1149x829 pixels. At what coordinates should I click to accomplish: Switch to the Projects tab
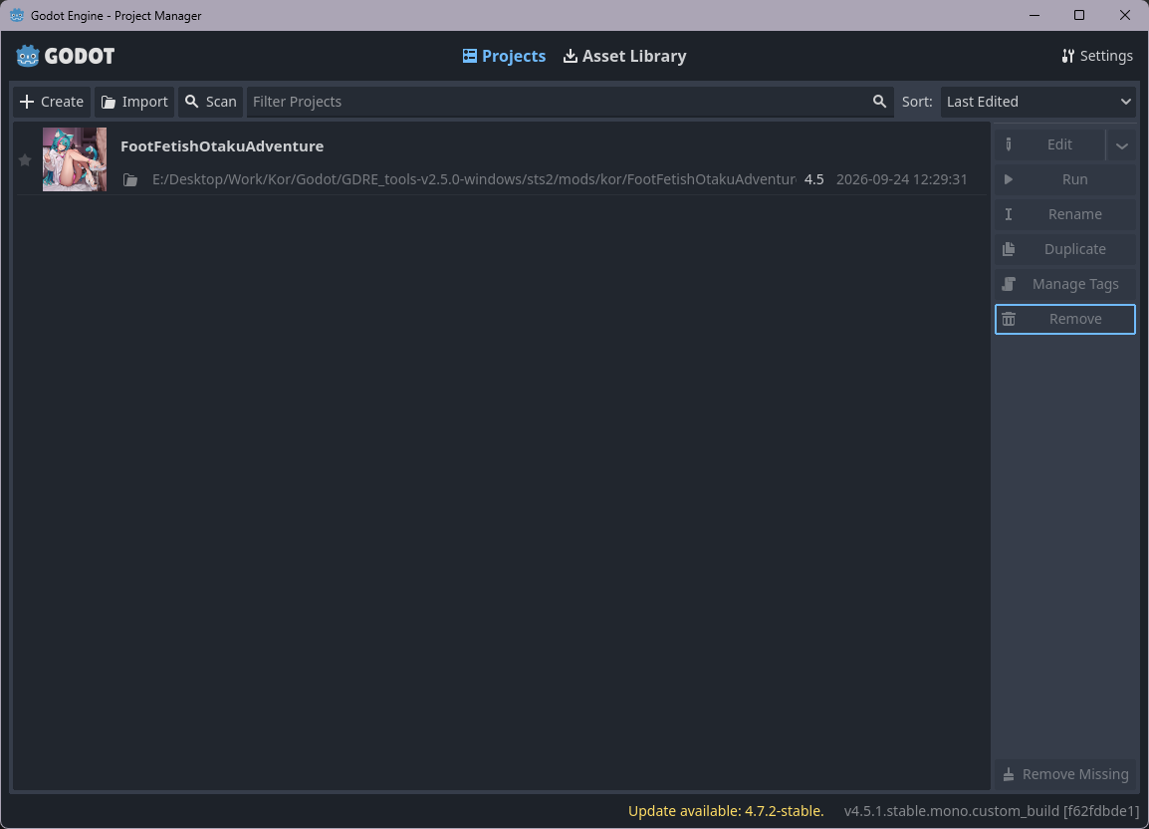504,56
